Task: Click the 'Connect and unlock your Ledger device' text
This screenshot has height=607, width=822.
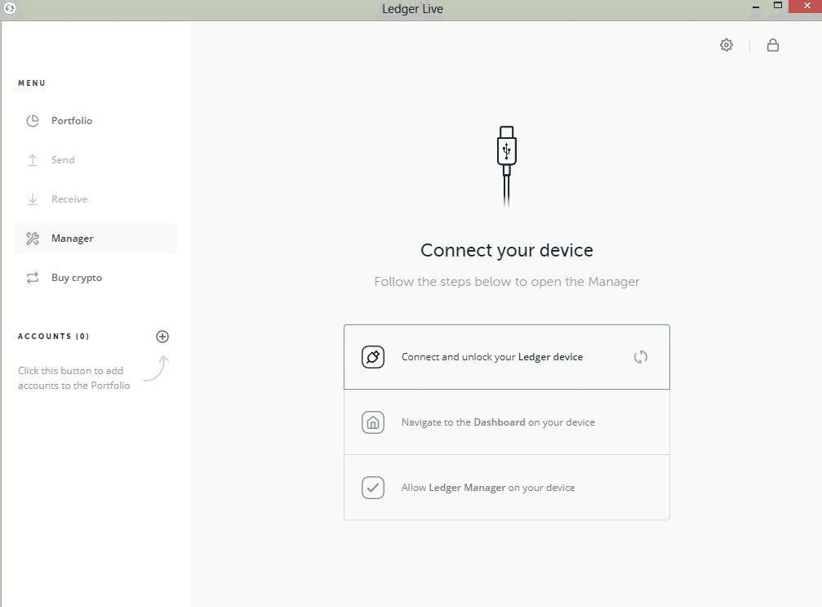Action: click(491, 357)
